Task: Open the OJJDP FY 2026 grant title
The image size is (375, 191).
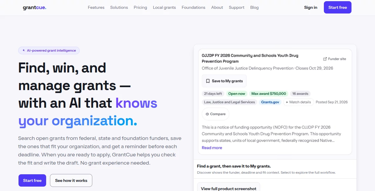Action: [x=250, y=58]
